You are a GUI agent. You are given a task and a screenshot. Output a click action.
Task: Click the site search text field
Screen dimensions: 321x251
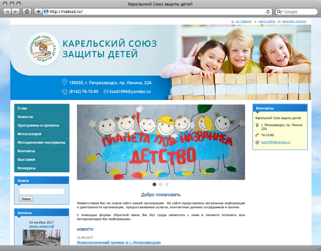point(42,191)
